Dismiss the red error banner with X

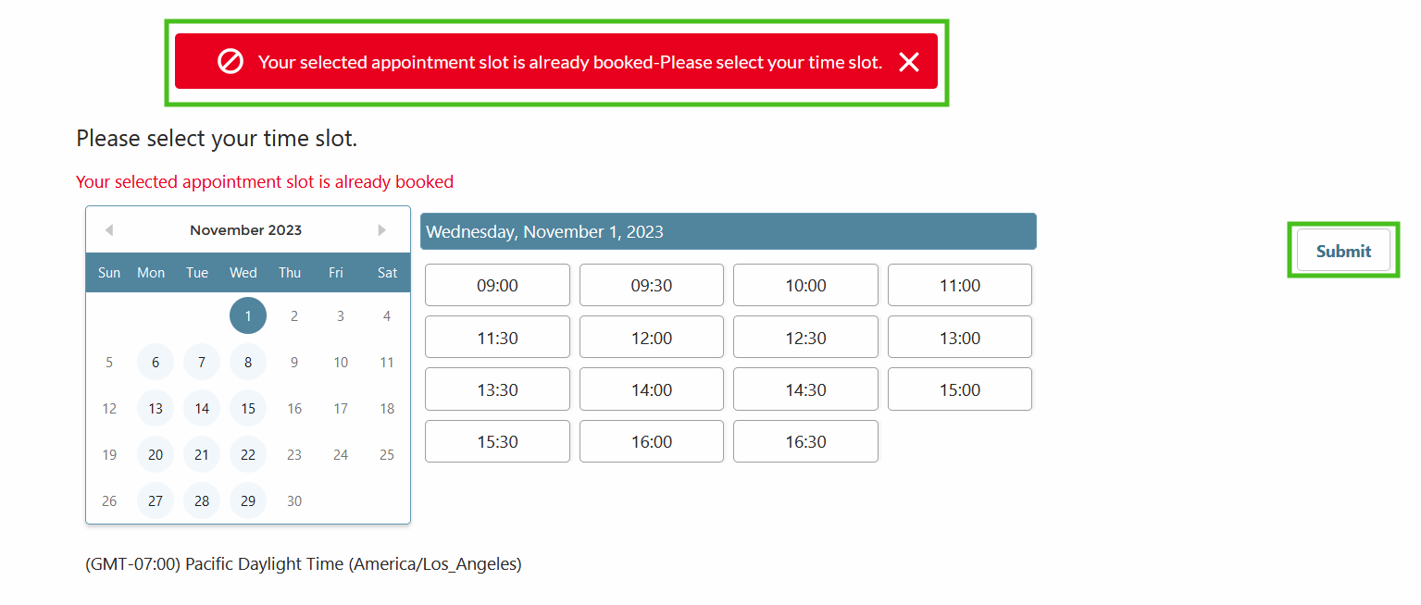point(909,62)
